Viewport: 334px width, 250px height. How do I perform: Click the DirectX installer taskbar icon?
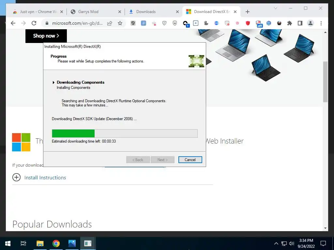[x=88, y=243]
